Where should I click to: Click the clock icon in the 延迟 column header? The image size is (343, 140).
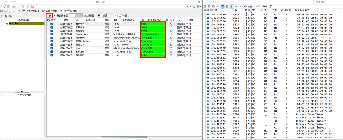click(x=167, y=20)
